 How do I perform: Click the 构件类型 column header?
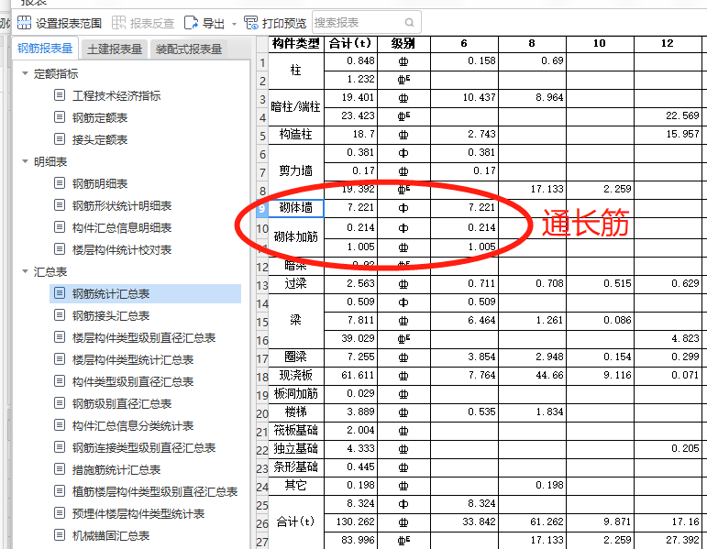click(x=296, y=44)
